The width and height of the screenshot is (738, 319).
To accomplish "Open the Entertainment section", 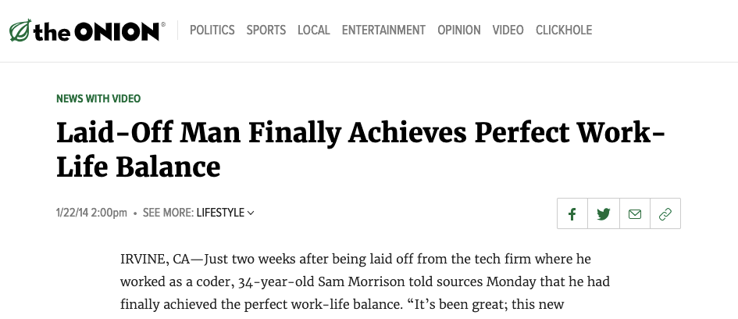I will (383, 30).
